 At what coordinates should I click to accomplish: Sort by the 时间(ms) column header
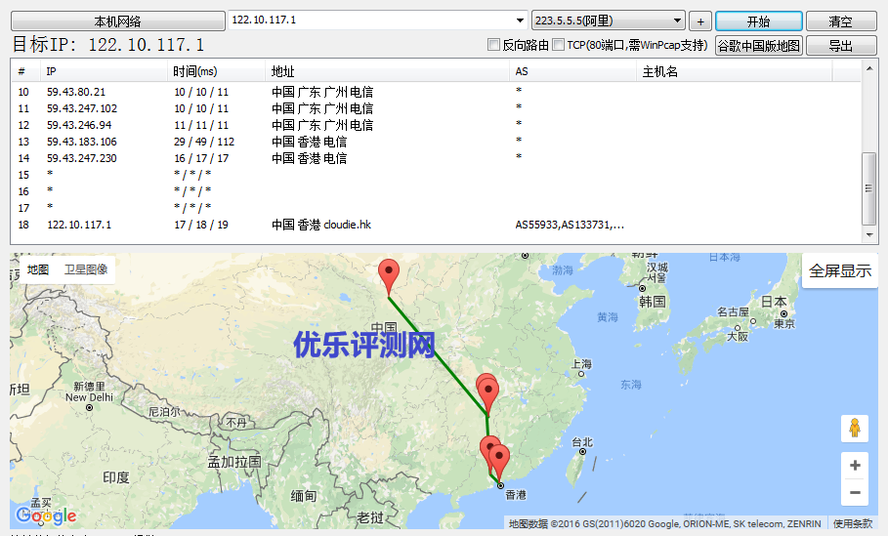pos(216,71)
